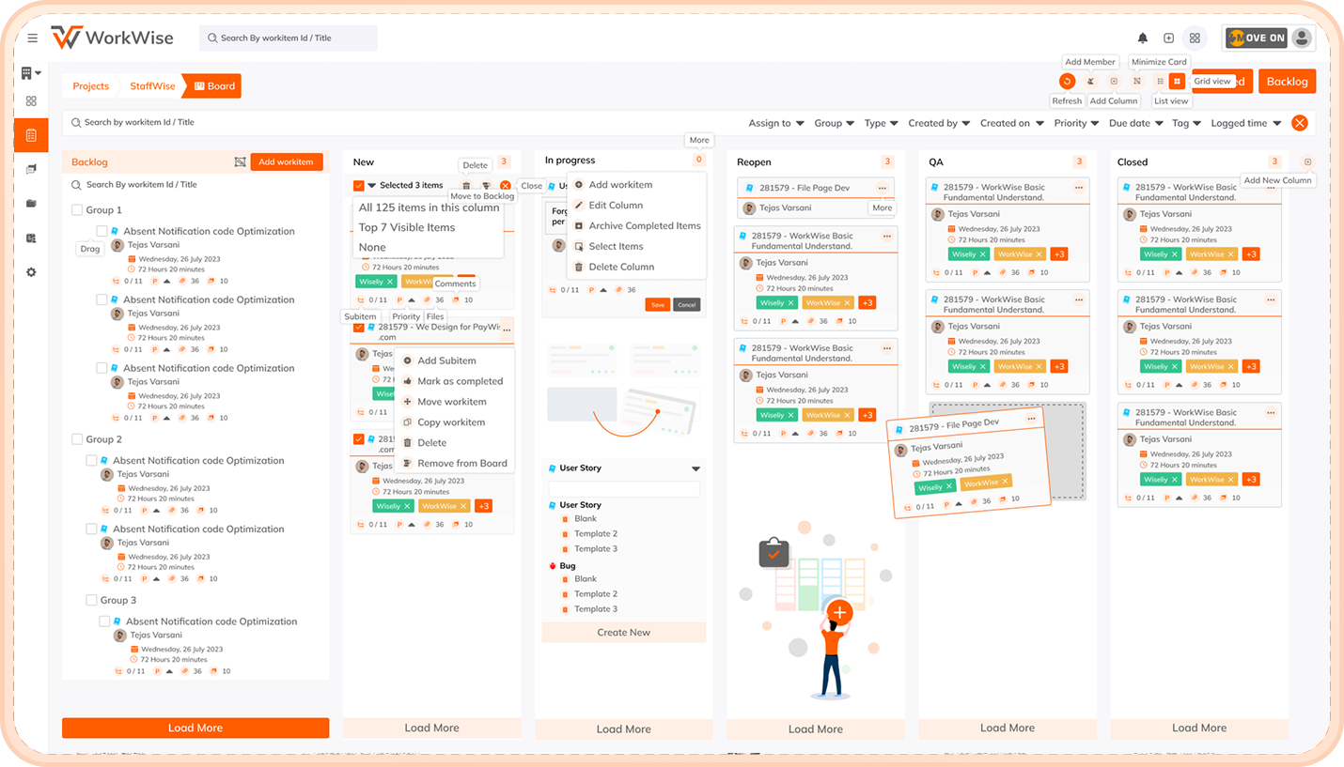The width and height of the screenshot is (1344, 767).
Task: Open the Type filter dropdown
Action: (882, 123)
